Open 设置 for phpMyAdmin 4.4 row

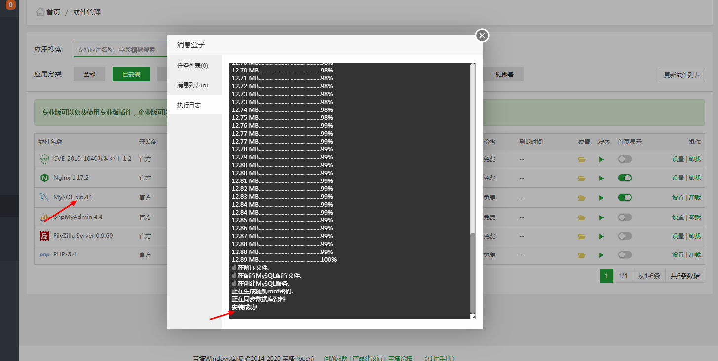click(x=678, y=217)
